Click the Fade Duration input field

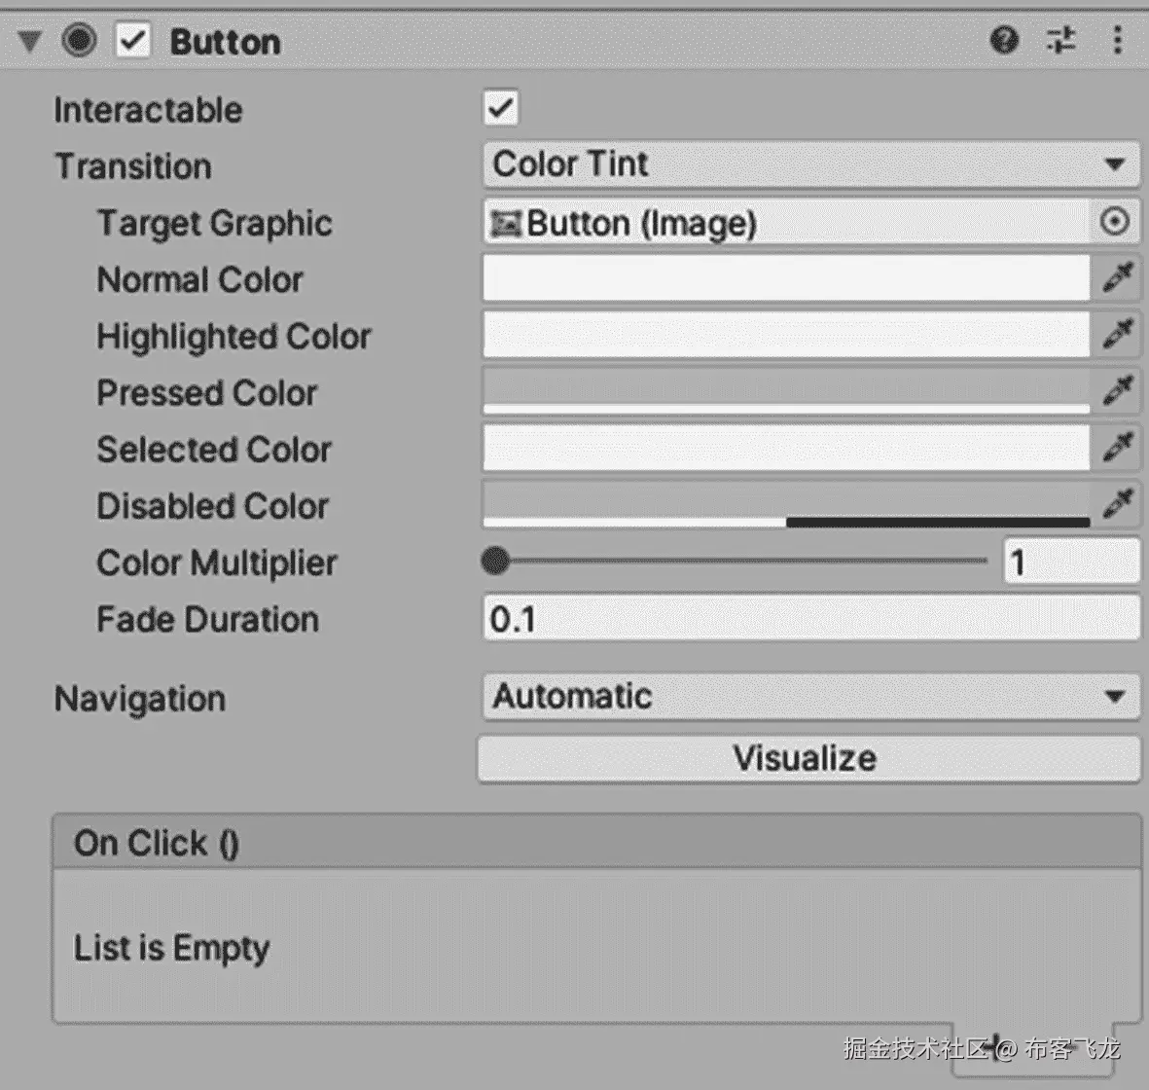point(811,618)
